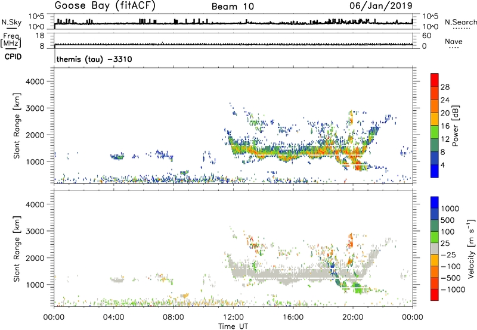Click the '20:00' time axis tick label
The width and height of the screenshot is (477, 330).
click(x=352, y=317)
